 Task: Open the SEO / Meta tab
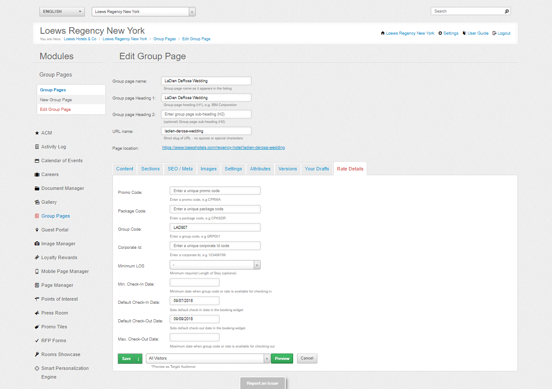(180, 169)
